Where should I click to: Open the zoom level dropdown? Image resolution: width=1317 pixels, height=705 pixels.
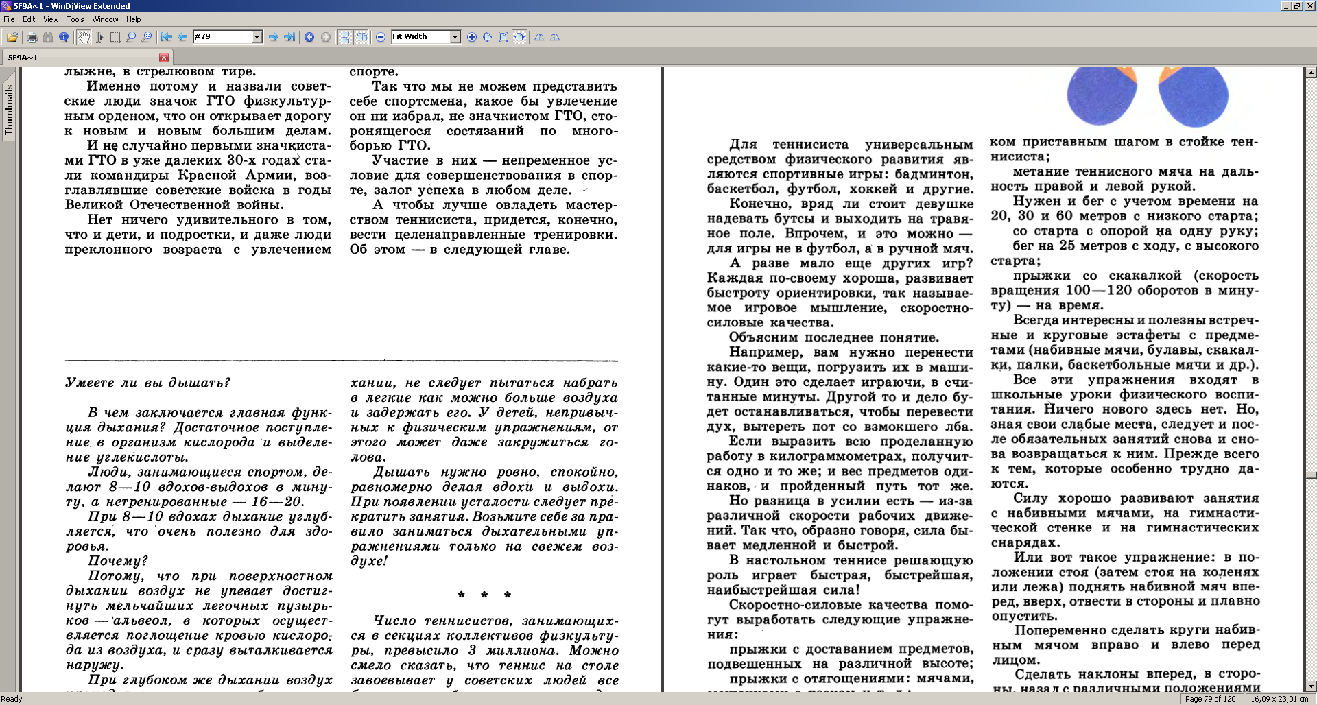pos(455,37)
